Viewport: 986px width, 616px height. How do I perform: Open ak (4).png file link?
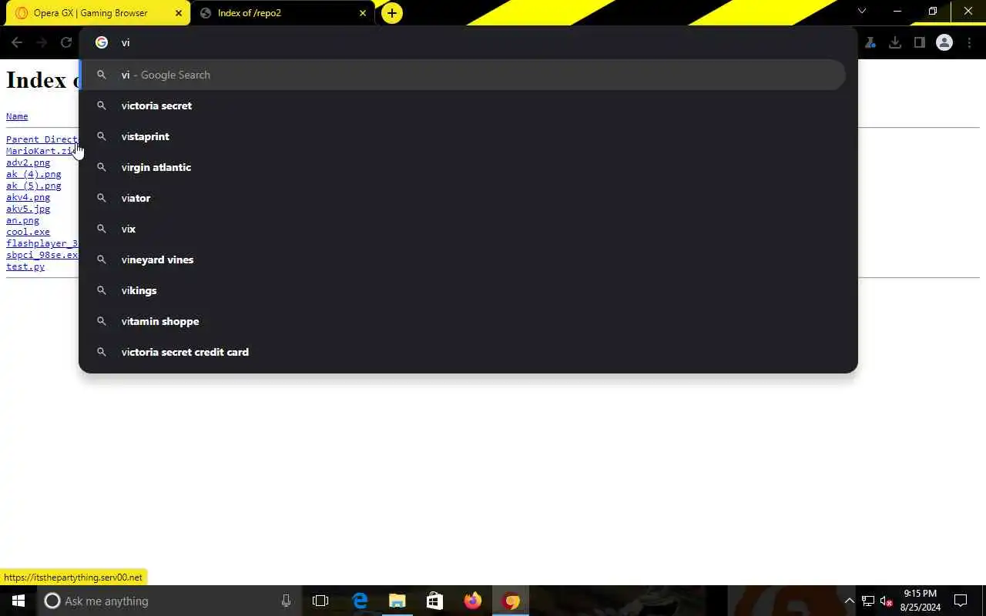pyautogui.click(x=33, y=174)
